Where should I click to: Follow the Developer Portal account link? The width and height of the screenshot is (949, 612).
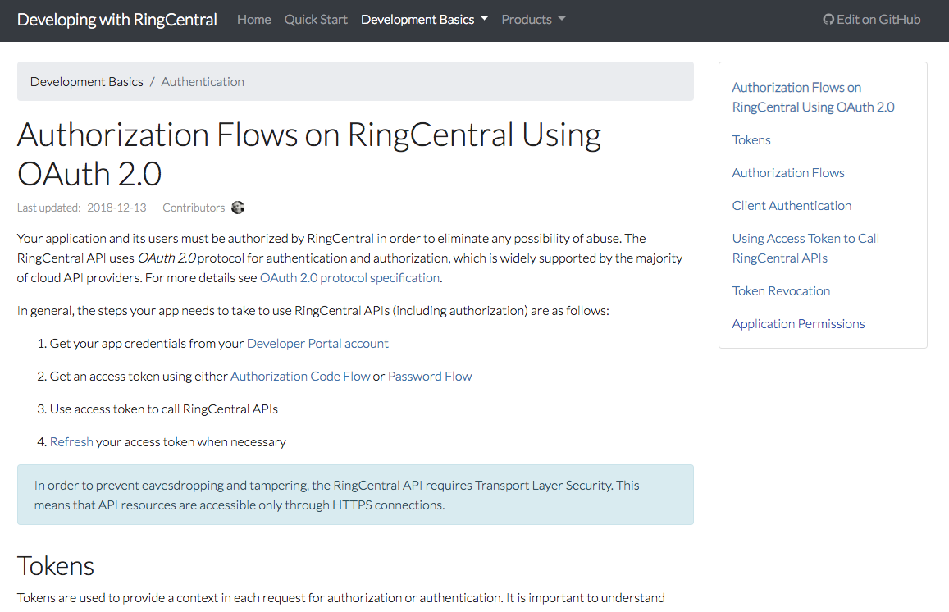click(x=317, y=343)
